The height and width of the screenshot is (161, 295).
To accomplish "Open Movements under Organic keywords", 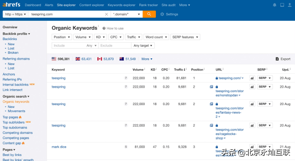I will click(x=16, y=111).
